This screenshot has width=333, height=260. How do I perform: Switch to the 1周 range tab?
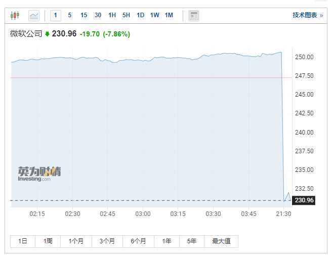click(48, 241)
